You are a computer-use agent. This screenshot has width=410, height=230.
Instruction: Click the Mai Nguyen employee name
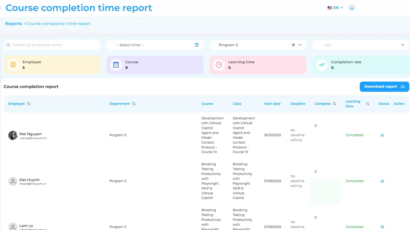click(30, 134)
